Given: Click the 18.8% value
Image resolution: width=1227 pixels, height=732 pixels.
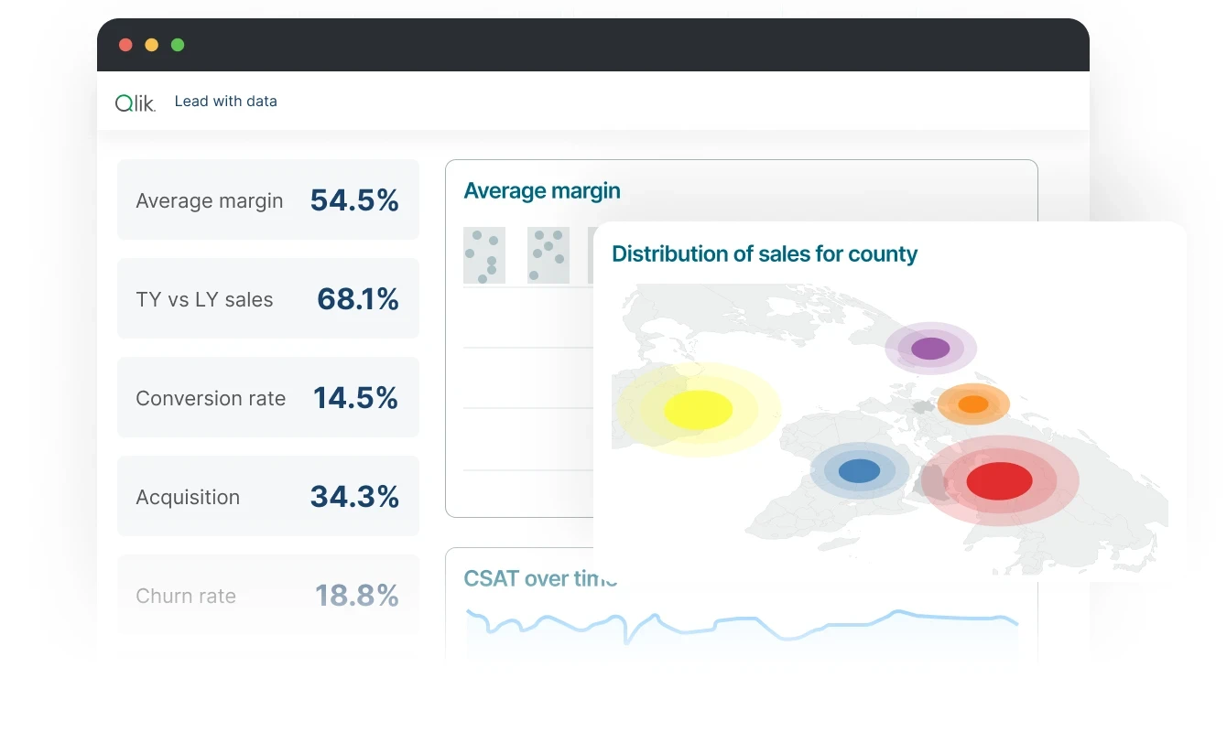Looking at the screenshot, I should [357, 596].
